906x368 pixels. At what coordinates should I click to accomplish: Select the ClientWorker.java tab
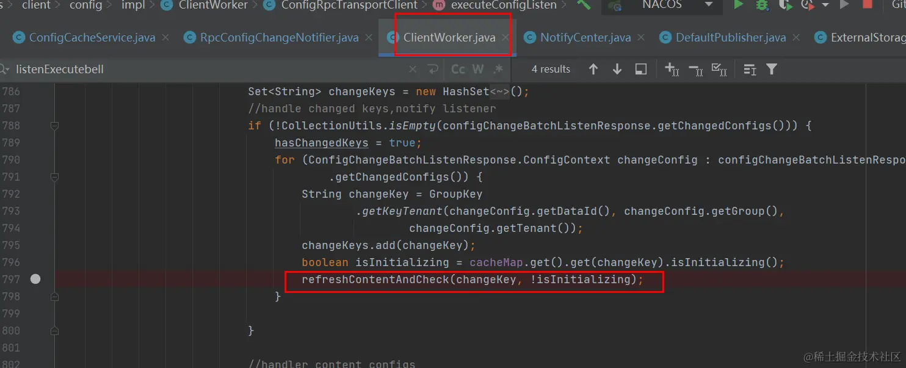point(449,38)
